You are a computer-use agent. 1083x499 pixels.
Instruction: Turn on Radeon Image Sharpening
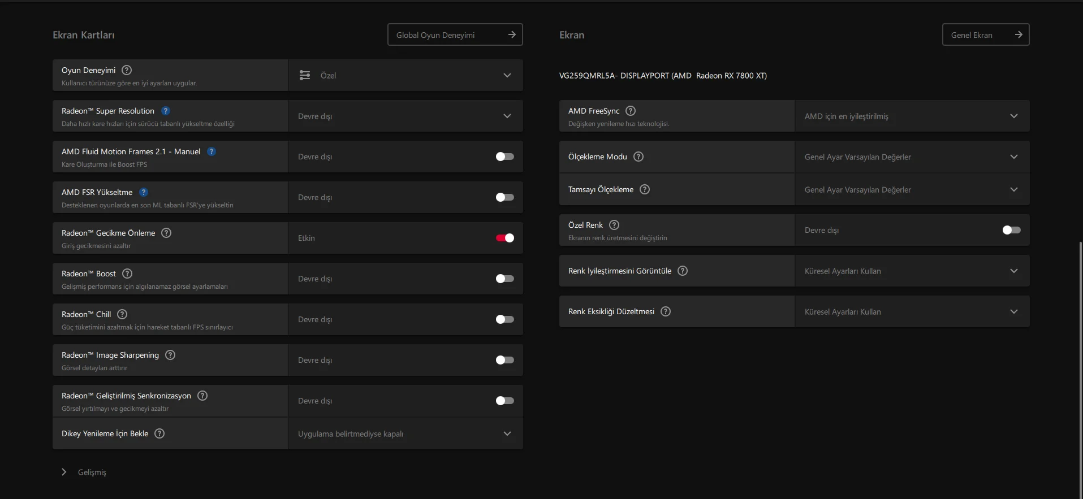click(505, 360)
